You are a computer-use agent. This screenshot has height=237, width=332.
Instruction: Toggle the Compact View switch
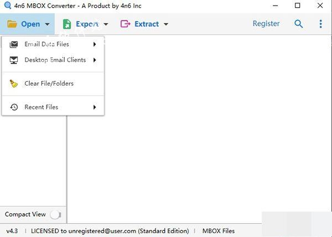point(55,214)
